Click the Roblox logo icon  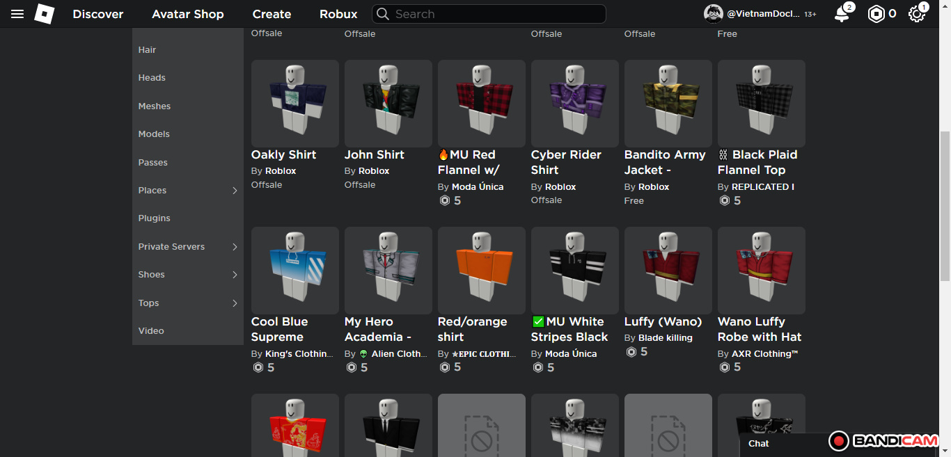pyautogui.click(x=45, y=14)
